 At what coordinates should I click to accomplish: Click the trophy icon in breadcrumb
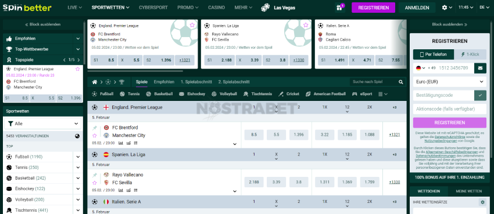pyautogui.click(x=121, y=82)
